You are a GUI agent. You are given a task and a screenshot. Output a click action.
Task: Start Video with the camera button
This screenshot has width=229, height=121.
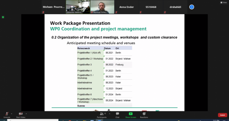21,115
